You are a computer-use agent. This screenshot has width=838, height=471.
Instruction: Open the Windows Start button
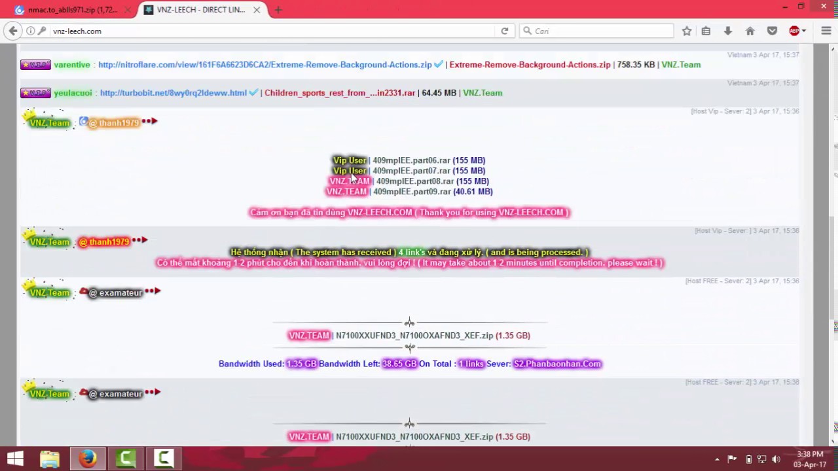pyautogui.click(x=15, y=459)
